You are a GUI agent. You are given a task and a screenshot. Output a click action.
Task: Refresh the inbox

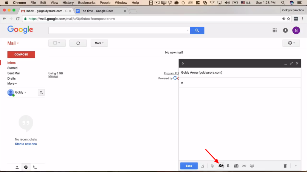78,43
